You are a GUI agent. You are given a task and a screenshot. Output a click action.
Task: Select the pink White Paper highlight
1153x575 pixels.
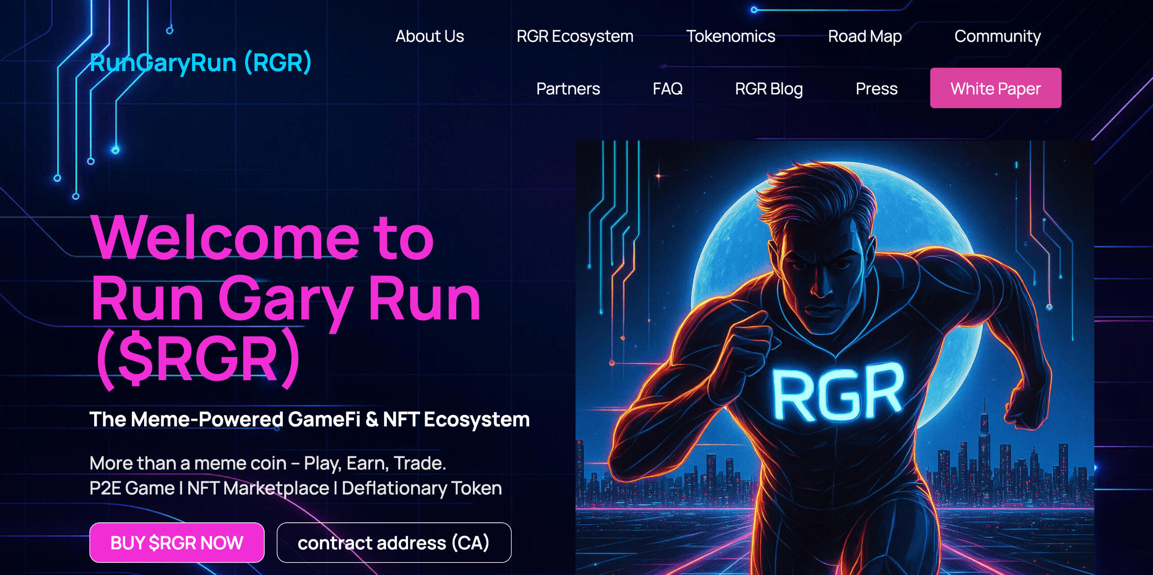click(x=995, y=88)
